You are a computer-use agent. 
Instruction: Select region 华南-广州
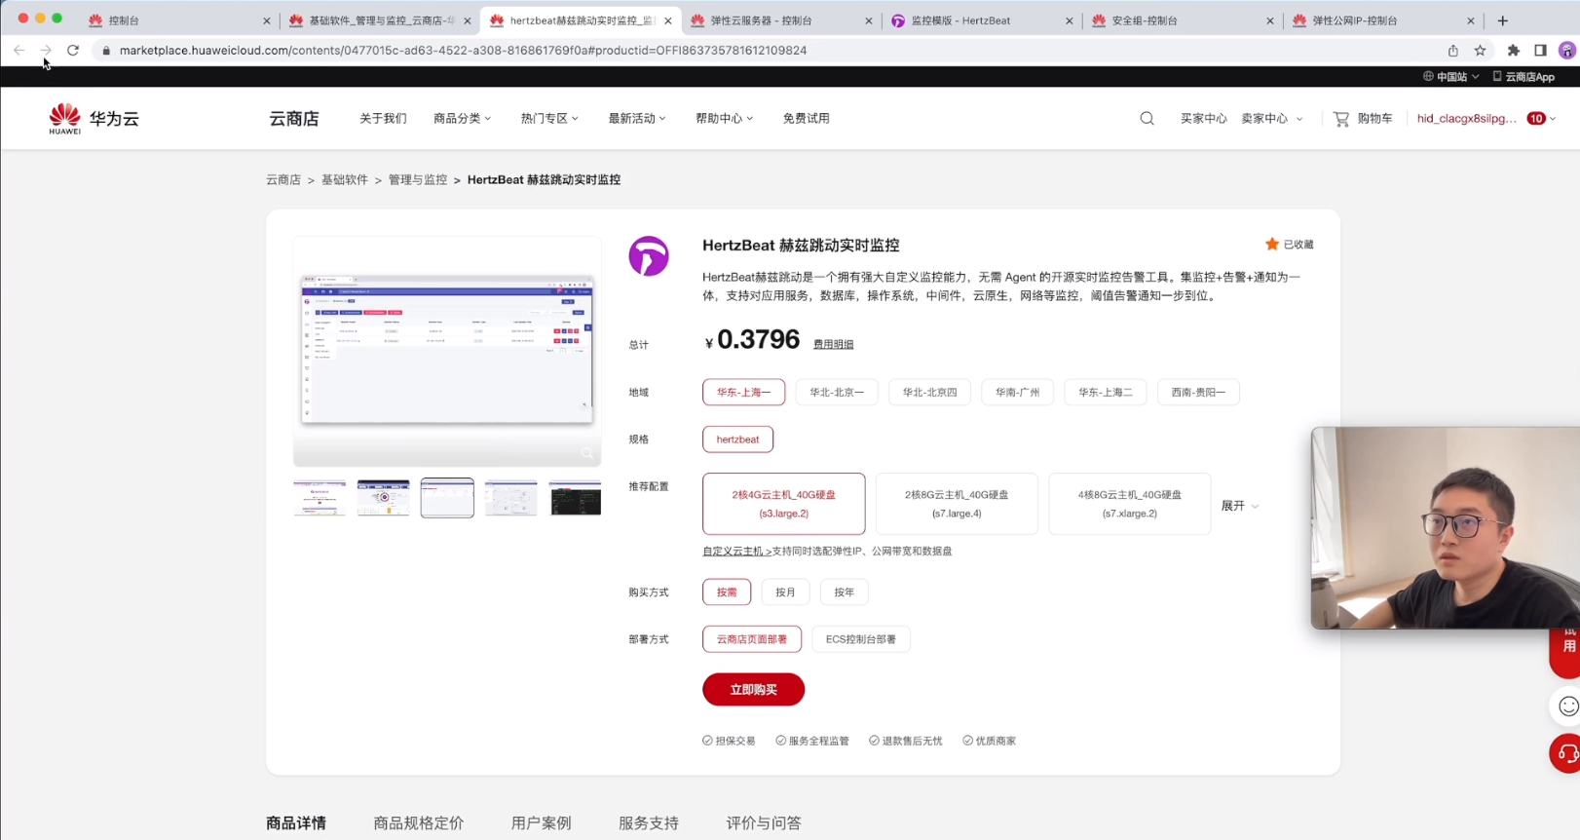tap(1017, 393)
